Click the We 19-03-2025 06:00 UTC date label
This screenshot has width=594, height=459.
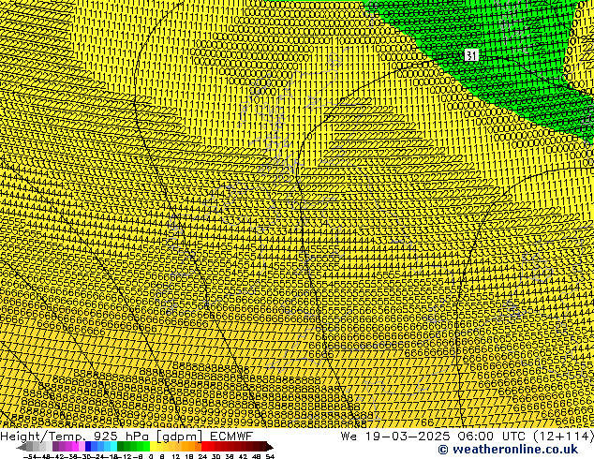(468, 436)
